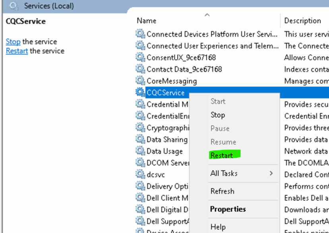The width and height of the screenshot is (329, 233).
Task: Click the Stop the service link
Action: pyautogui.click(x=13, y=42)
